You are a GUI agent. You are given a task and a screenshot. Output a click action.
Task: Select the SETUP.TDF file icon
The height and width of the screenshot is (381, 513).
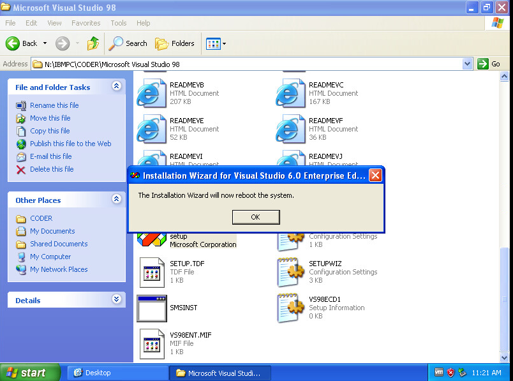(x=152, y=273)
